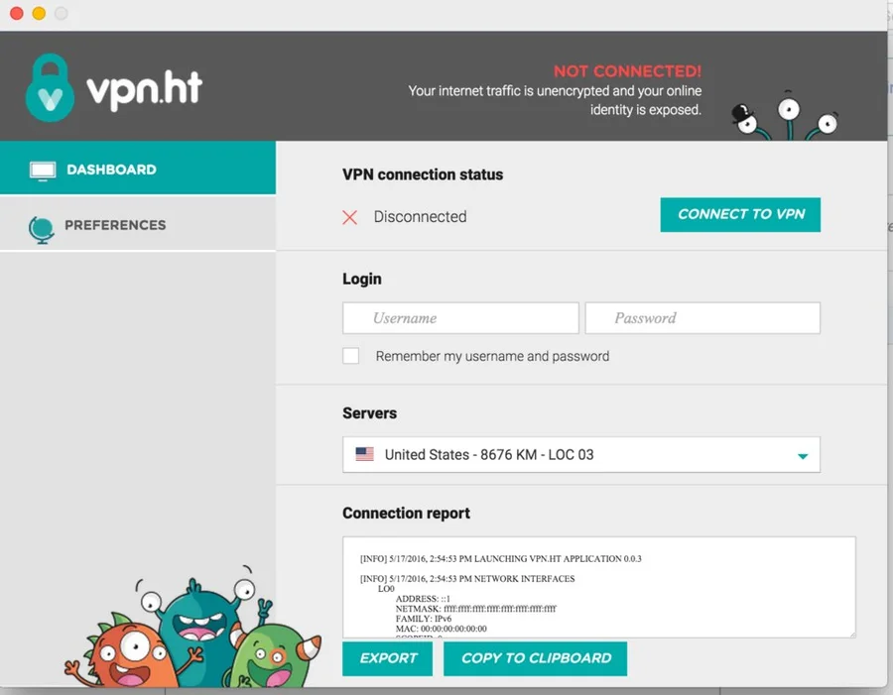Image resolution: width=893 pixels, height=695 pixels.
Task: Enable Remember my username and password
Action: coord(351,356)
